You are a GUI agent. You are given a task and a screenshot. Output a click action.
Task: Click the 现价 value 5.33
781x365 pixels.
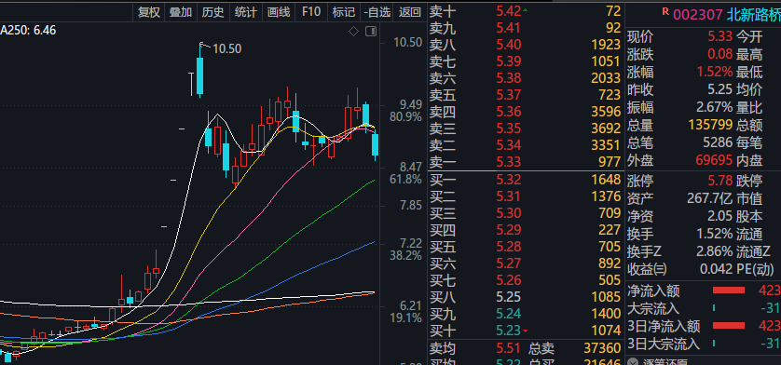[720, 36]
